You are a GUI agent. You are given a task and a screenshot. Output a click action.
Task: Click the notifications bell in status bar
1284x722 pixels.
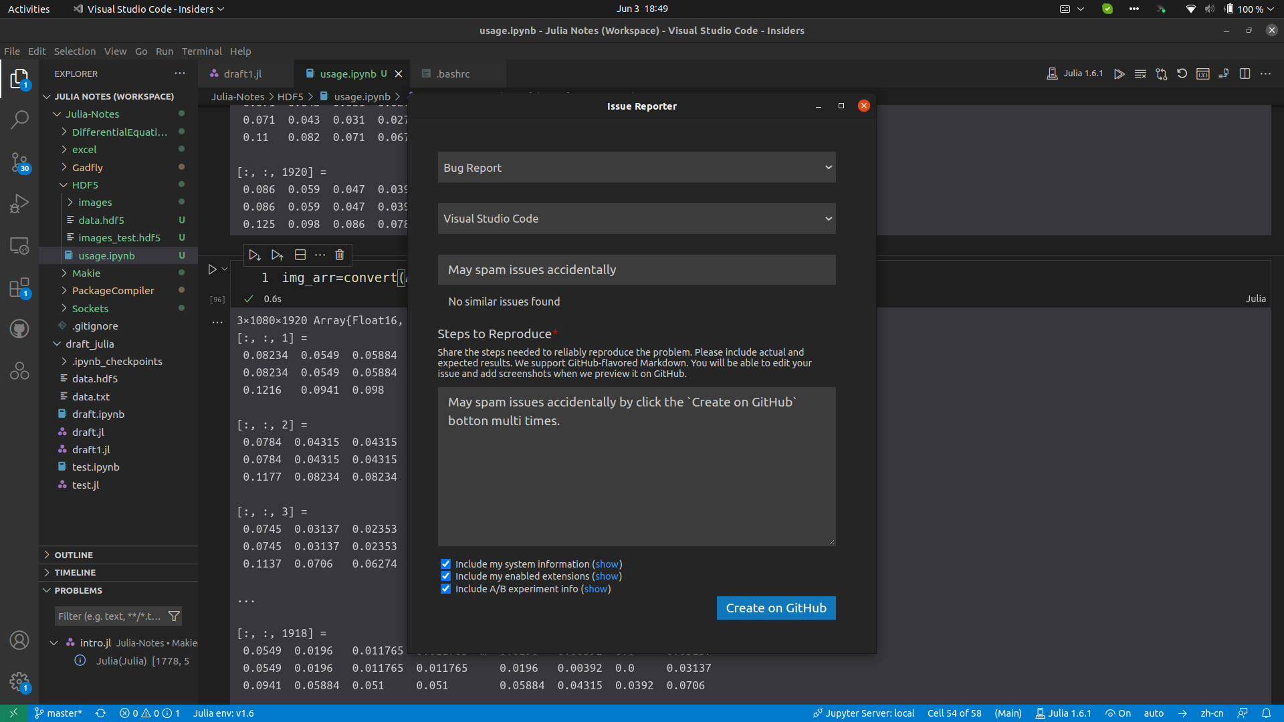[1266, 713]
